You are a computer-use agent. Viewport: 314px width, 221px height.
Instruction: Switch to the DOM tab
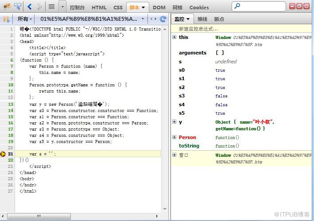click(x=159, y=8)
